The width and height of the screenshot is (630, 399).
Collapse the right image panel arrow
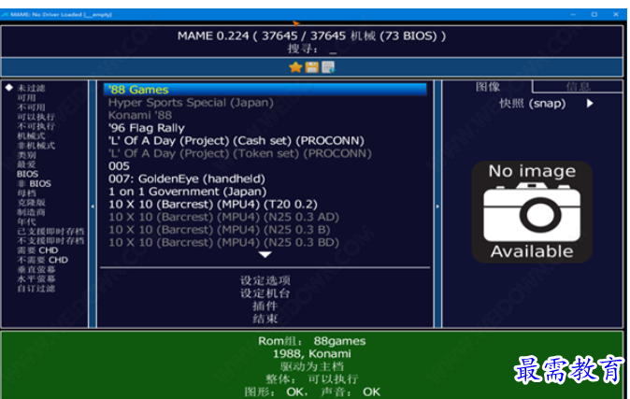click(x=437, y=207)
